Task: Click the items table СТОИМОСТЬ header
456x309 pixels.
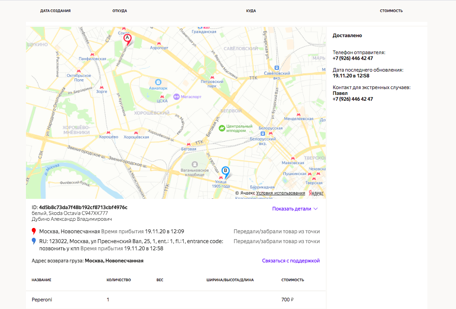Action: pyautogui.click(x=293, y=280)
